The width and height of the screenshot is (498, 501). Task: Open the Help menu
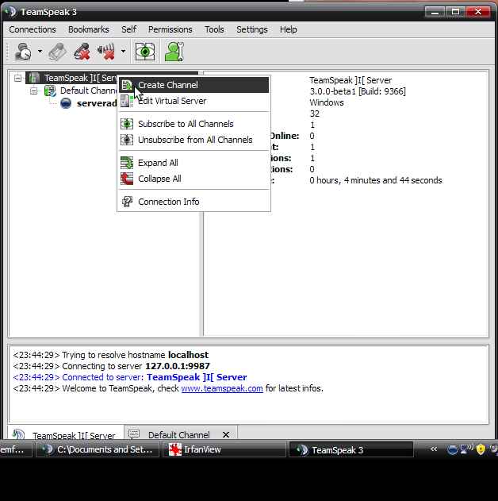click(x=289, y=29)
